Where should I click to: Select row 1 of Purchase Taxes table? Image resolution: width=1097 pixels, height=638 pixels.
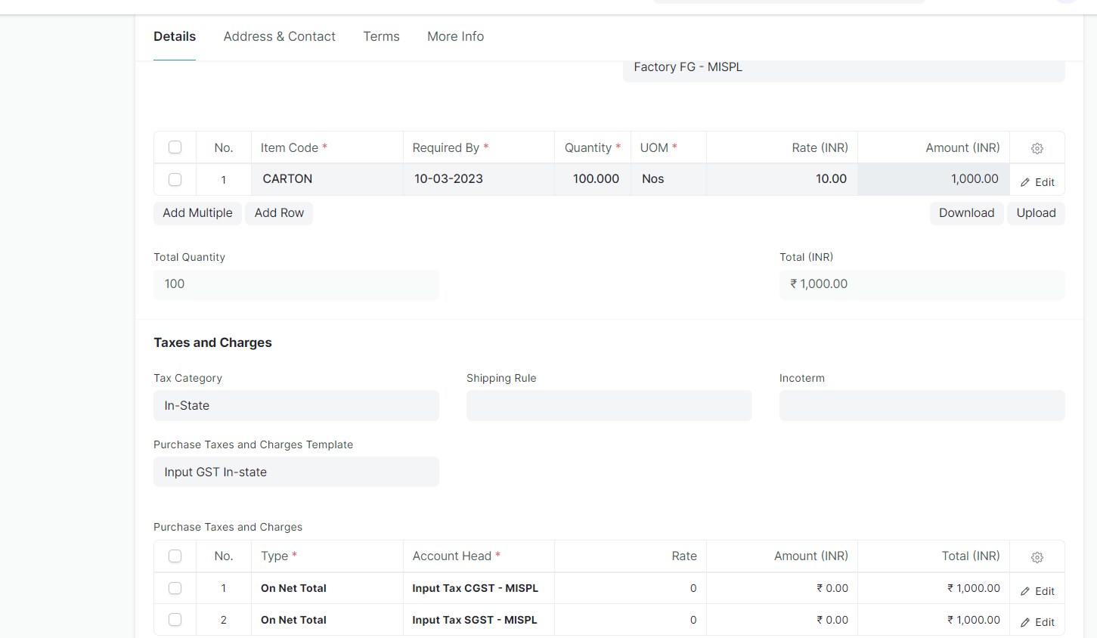[x=175, y=588]
